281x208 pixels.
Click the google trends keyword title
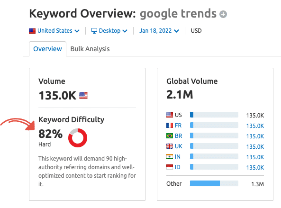click(178, 14)
